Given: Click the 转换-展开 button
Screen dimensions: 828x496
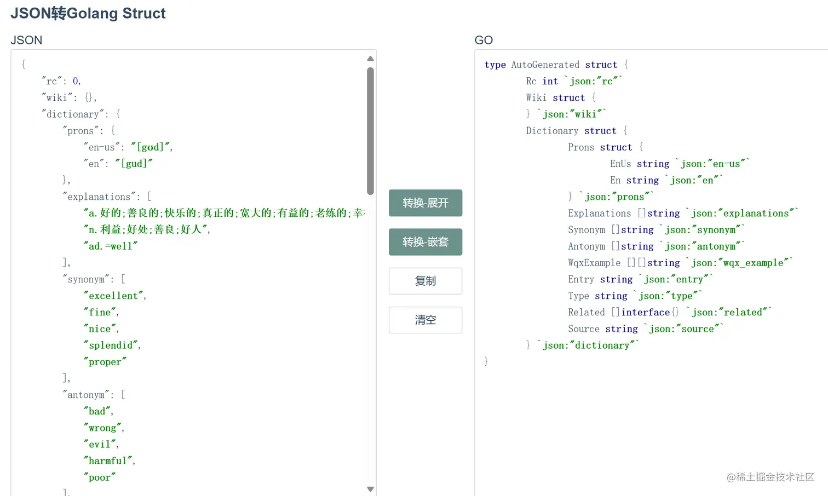Looking at the screenshot, I should click(426, 203).
